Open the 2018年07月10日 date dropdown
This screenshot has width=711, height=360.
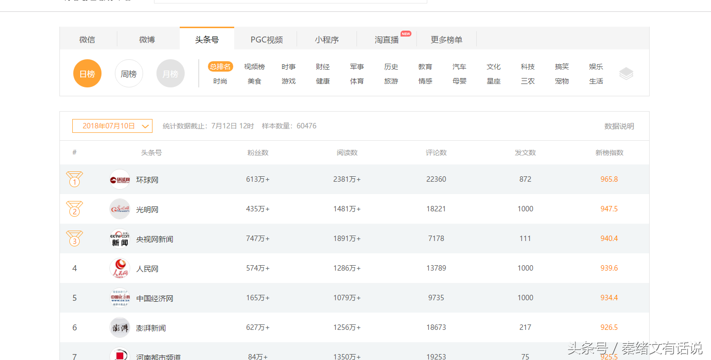(x=112, y=126)
